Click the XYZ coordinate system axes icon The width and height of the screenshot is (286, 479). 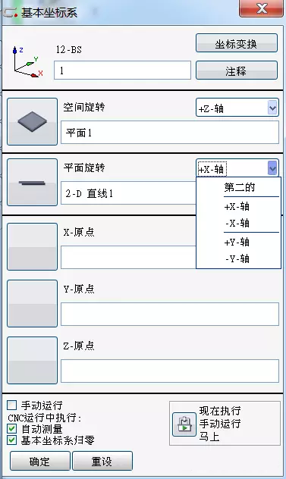coord(27,62)
